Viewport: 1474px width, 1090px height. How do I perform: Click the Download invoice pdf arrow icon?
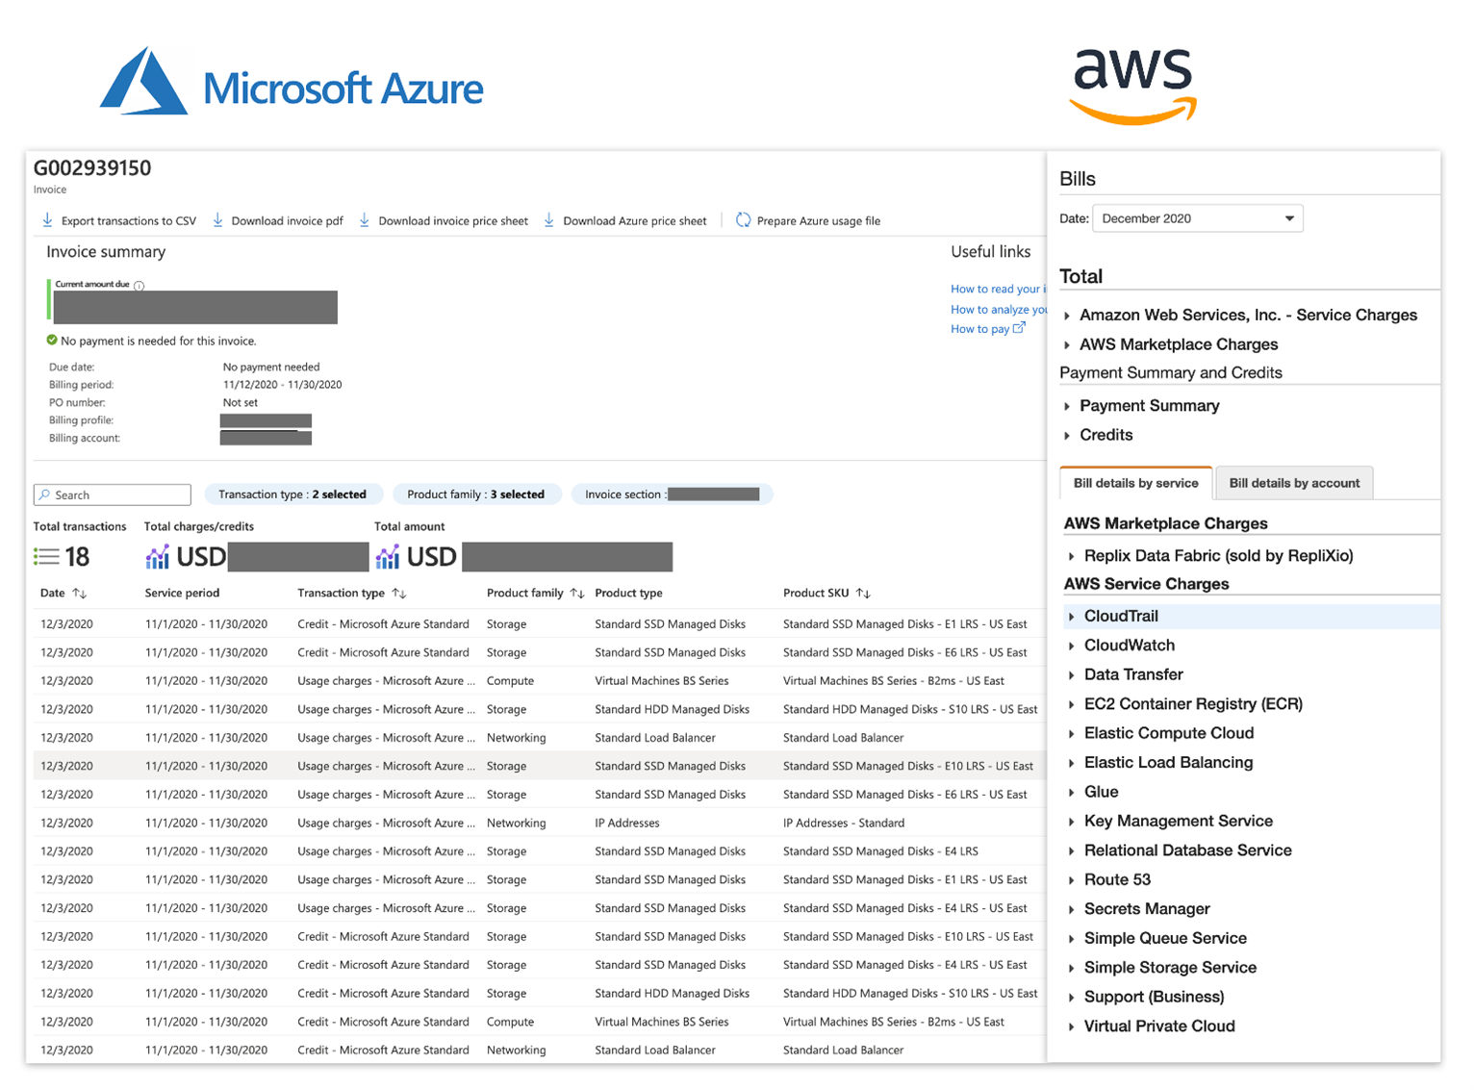(217, 220)
